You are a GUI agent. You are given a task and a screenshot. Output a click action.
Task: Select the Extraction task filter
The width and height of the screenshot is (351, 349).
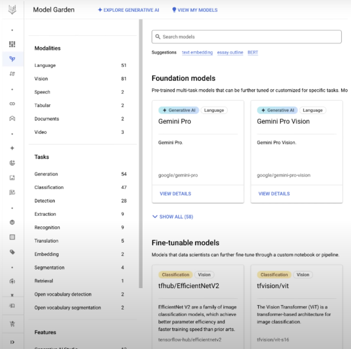point(80,214)
